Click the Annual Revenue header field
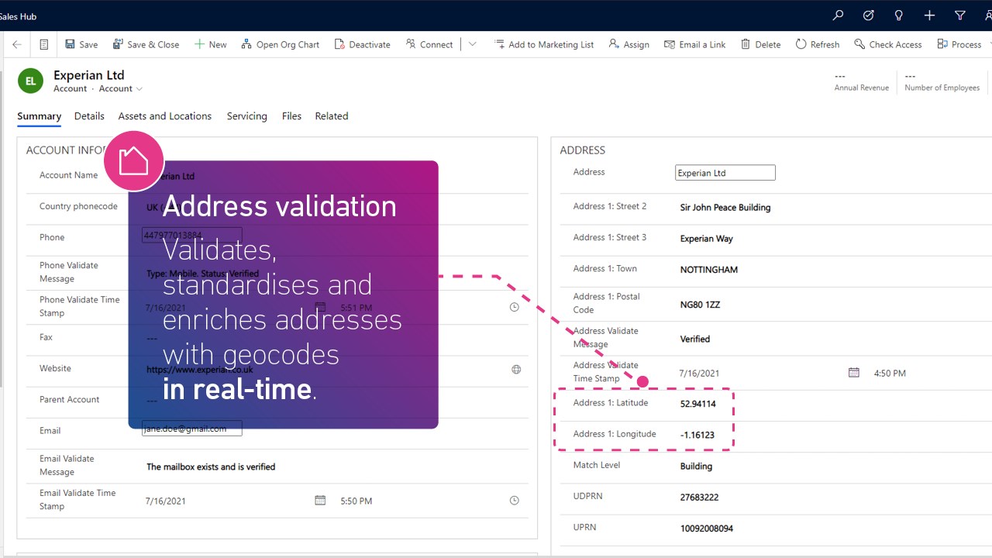Viewport: 992px width, 558px height. click(x=861, y=81)
